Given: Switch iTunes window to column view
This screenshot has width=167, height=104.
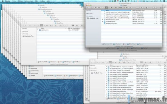Looking at the screenshot, I should [109, 8].
